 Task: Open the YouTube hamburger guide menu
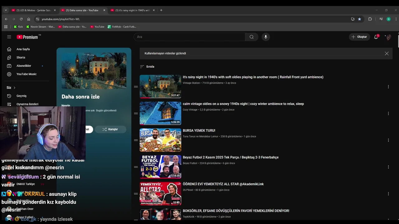click(x=9, y=37)
